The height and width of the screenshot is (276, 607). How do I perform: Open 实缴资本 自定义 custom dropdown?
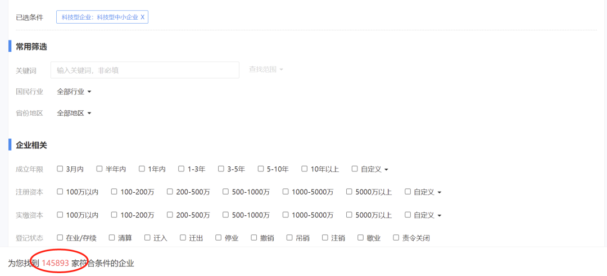click(x=427, y=215)
